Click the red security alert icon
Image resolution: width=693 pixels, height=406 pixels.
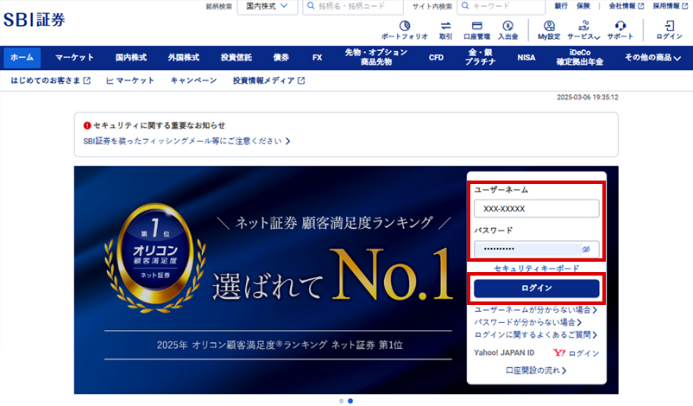point(87,125)
